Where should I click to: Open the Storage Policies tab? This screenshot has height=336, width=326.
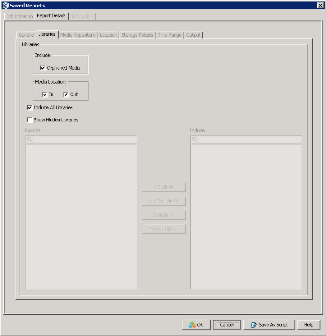click(137, 35)
